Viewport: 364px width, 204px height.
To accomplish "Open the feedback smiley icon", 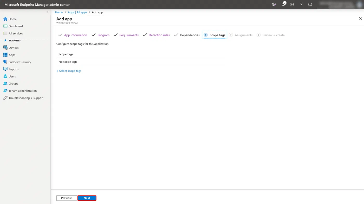I will (310, 4).
